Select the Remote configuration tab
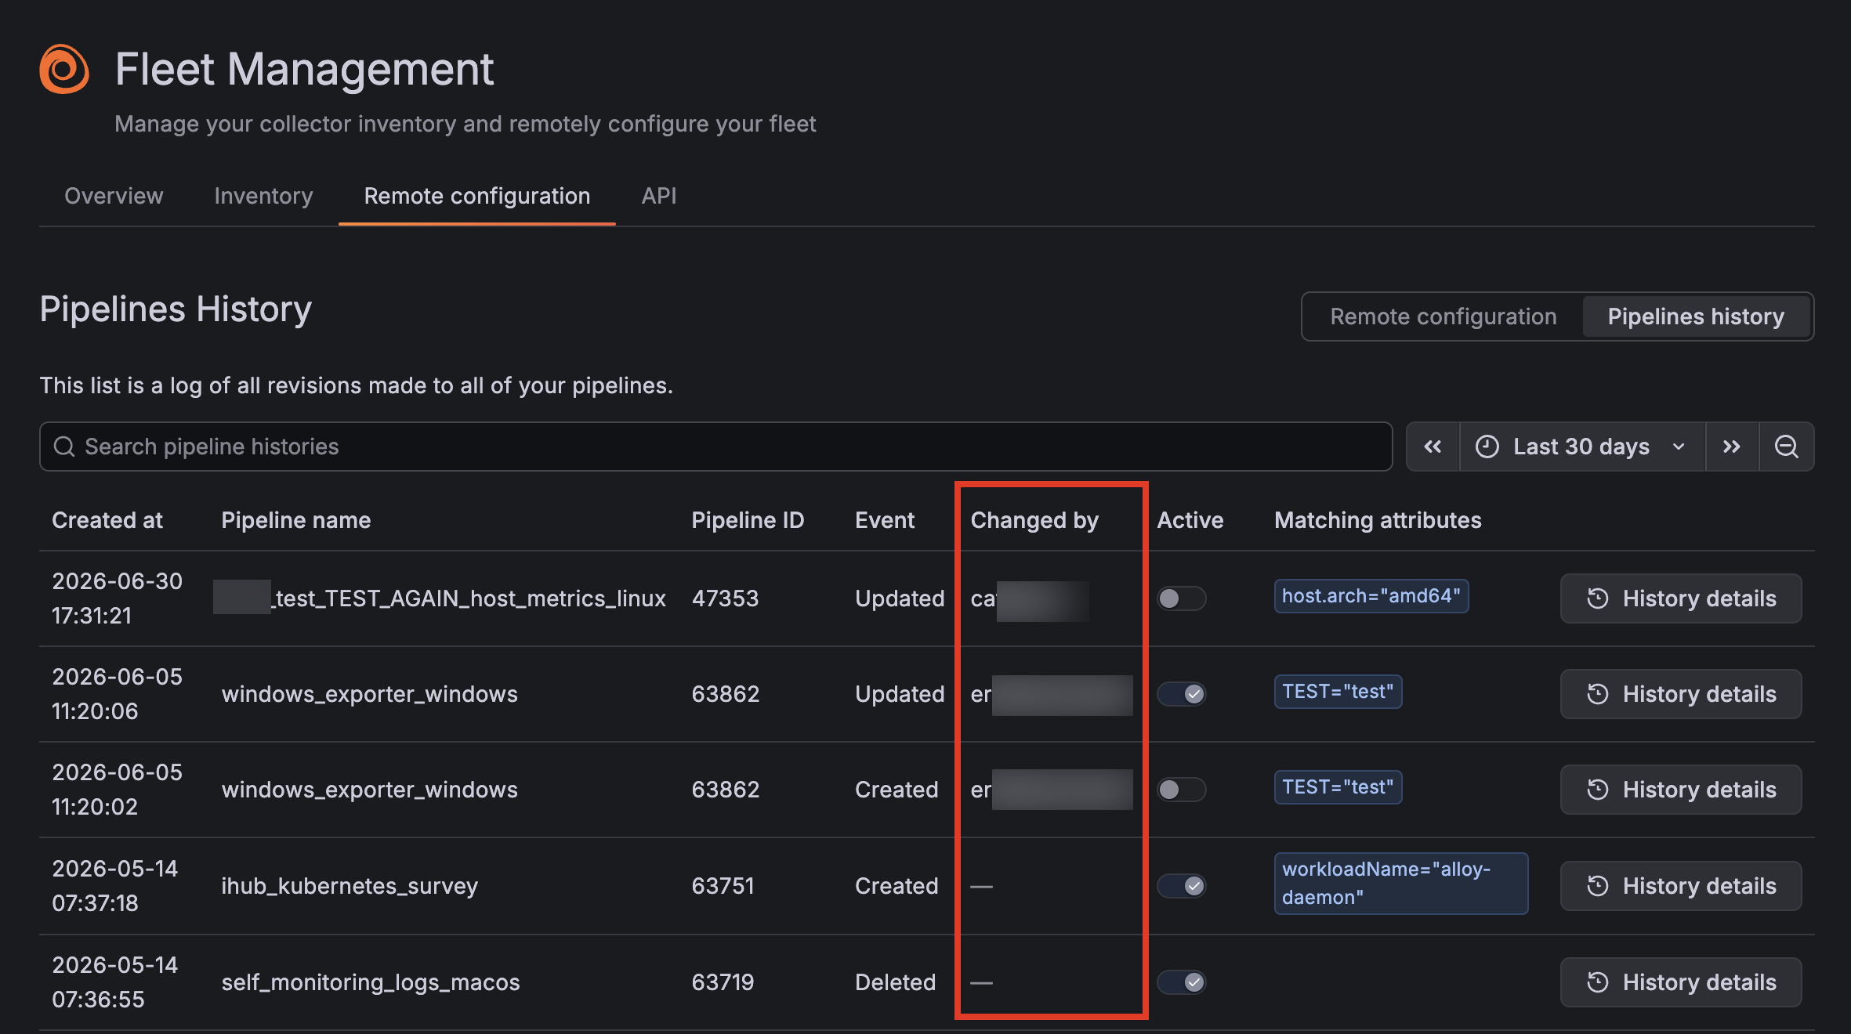 click(476, 196)
